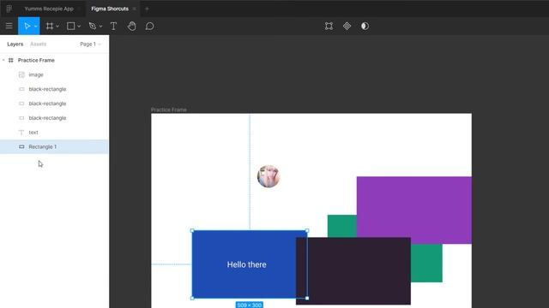Click the image layer's picture icon
549x308 pixels.
21,74
